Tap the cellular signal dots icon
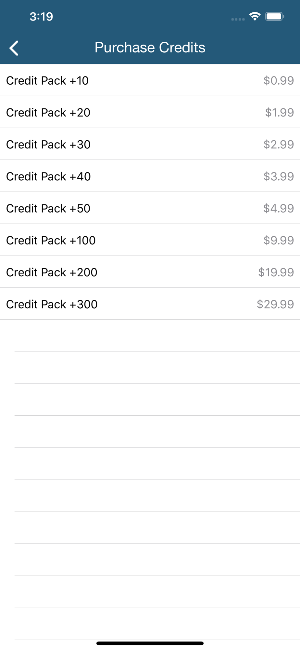This screenshot has height=651, width=300. (x=238, y=19)
